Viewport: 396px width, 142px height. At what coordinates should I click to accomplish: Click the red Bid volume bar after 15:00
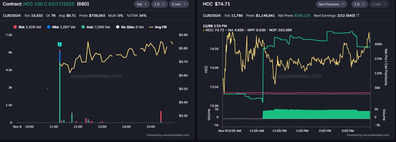click(161, 117)
